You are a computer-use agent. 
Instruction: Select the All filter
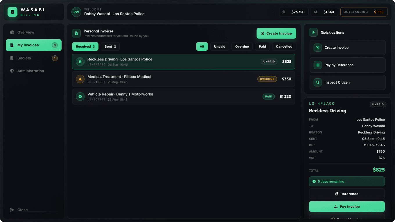(202, 46)
